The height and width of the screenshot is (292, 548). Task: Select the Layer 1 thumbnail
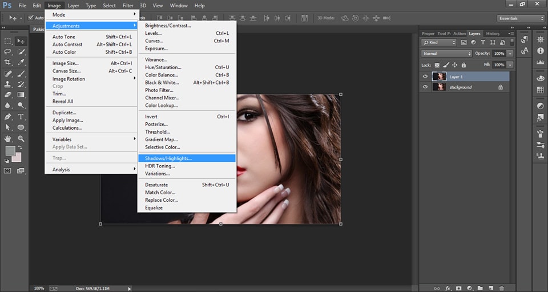(x=439, y=77)
